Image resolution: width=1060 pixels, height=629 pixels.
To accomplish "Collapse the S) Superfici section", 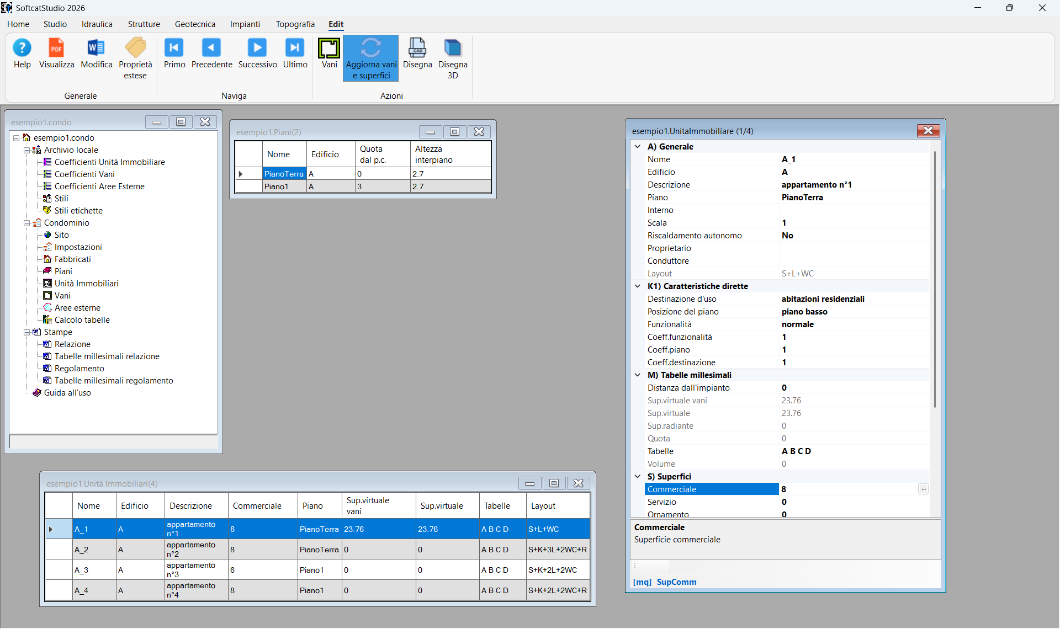I will 638,477.
